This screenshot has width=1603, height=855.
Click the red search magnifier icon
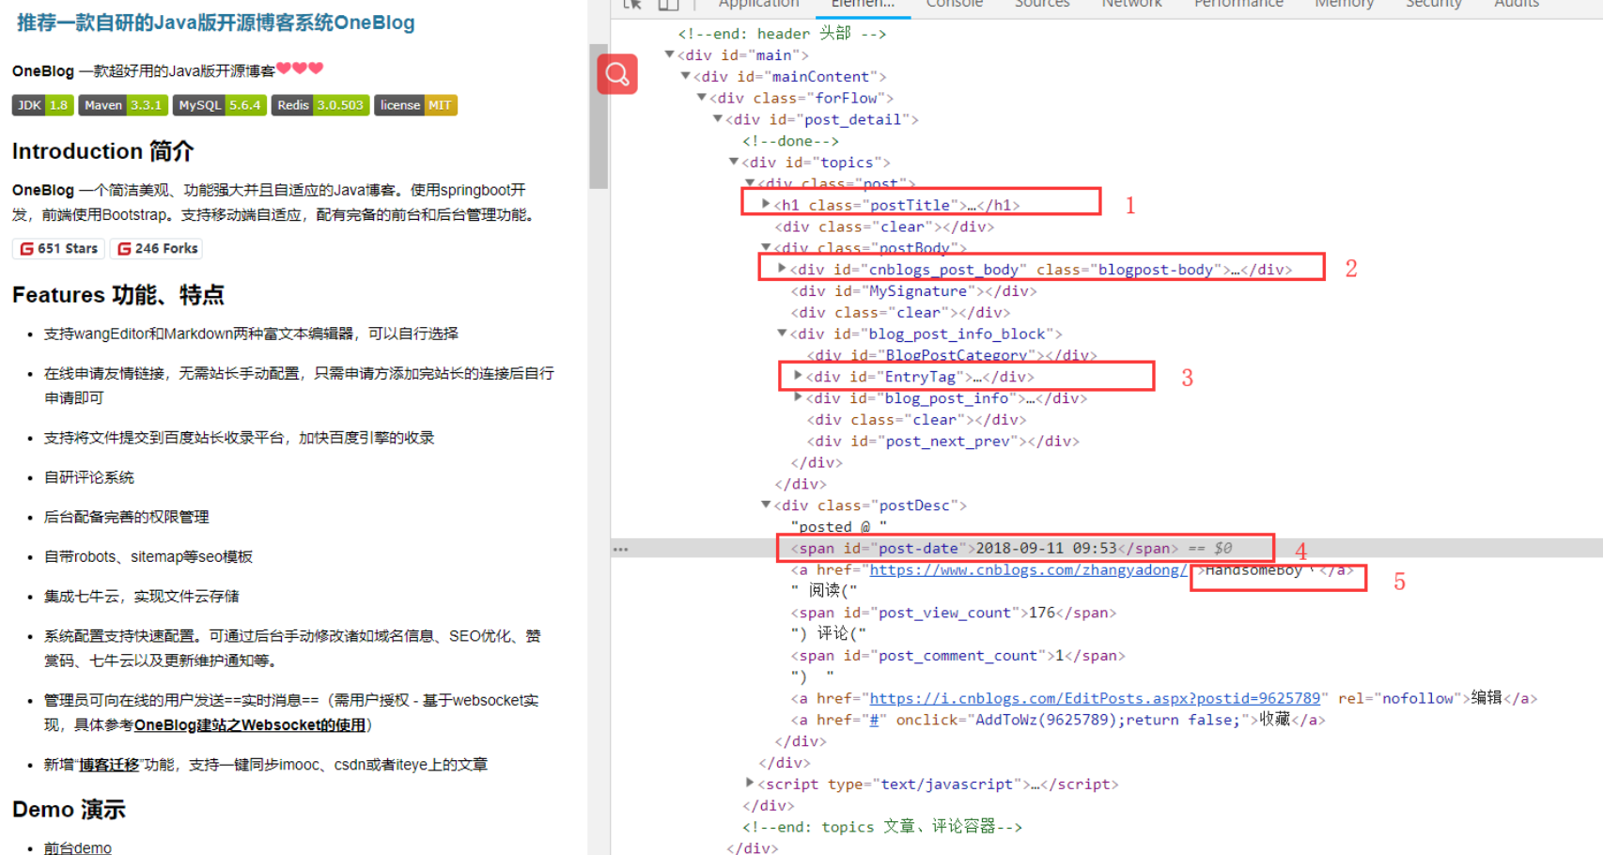pyautogui.click(x=617, y=73)
